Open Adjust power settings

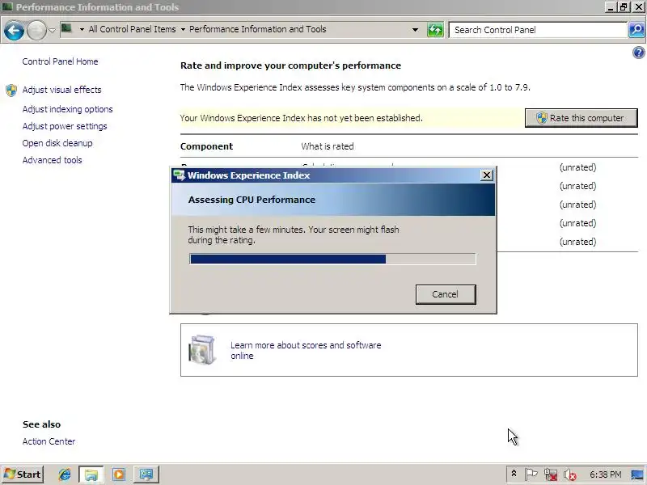(x=65, y=126)
